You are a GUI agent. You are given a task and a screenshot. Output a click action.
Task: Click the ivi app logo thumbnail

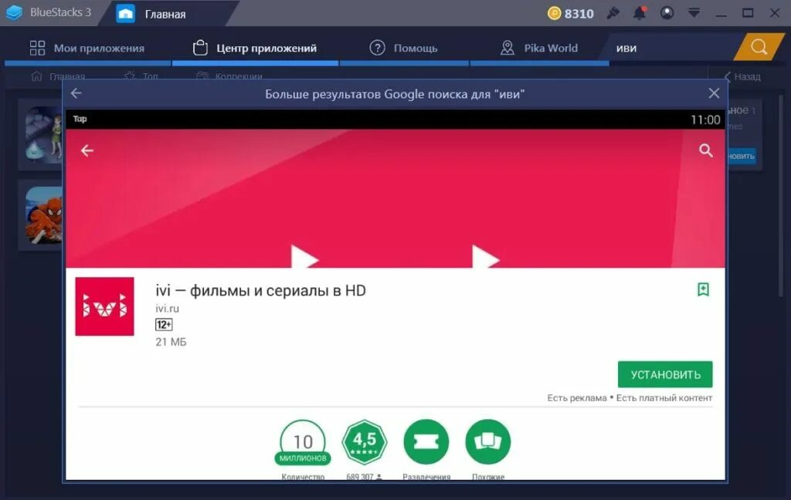tap(104, 306)
